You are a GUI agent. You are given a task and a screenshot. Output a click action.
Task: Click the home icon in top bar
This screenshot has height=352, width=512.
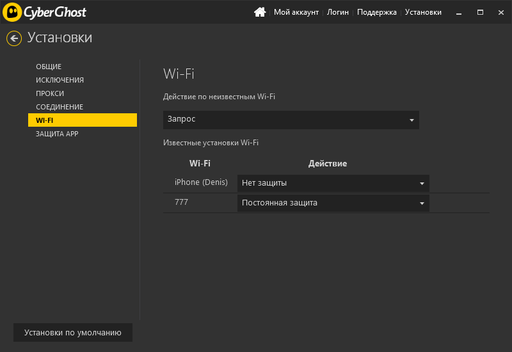click(x=260, y=12)
